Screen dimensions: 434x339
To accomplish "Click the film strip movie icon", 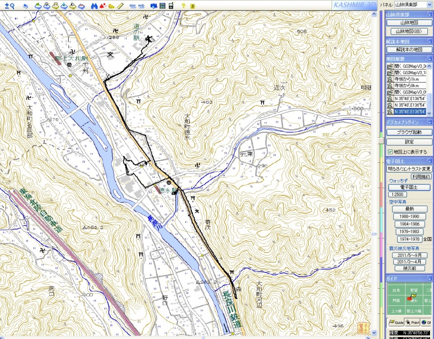I will (162, 6).
